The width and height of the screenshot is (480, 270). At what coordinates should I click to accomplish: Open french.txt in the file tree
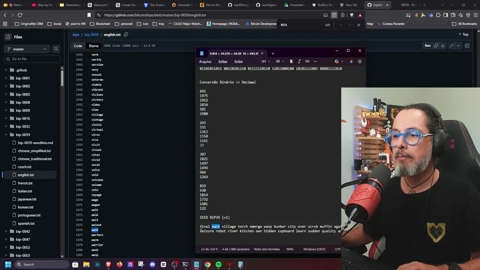click(25, 183)
